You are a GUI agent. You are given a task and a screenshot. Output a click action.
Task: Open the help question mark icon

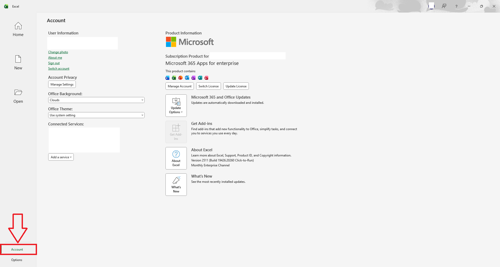[456, 6]
